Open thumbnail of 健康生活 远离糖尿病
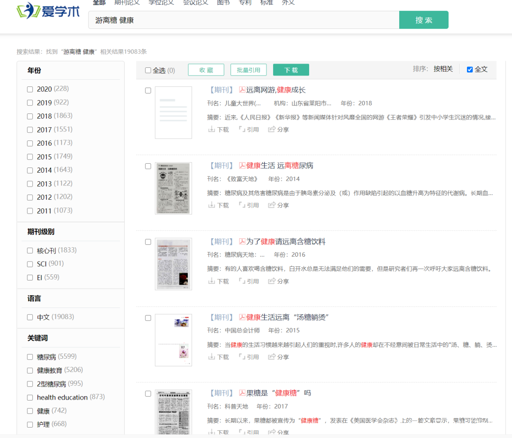Image resolution: width=512 pixels, height=438 pixels. 174,188
